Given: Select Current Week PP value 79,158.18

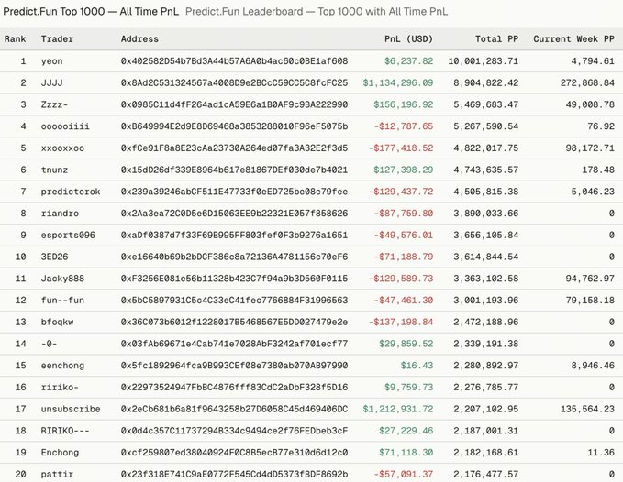Looking at the screenshot, I should [590, 301].
